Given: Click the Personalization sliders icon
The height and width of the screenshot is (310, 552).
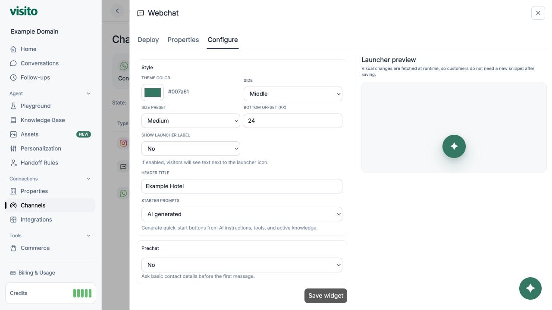Looking at the screenshot, I should [13, 149].
